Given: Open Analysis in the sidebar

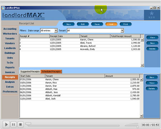Looking at the screenshot, I should point(10,82).
